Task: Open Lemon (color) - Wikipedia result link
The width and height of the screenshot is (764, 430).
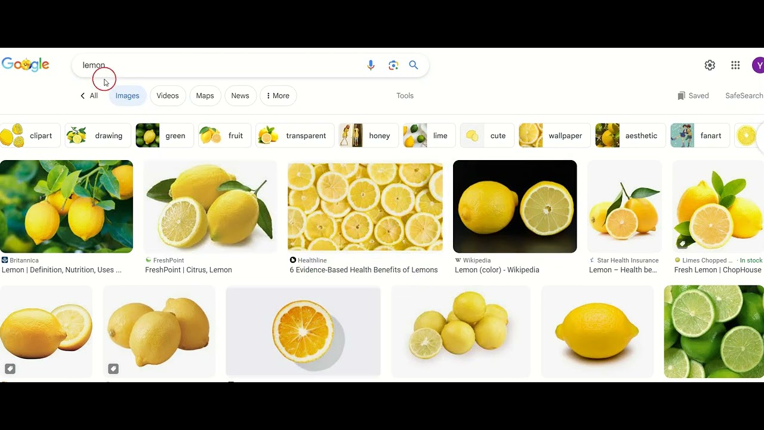Action: pyautogui.click(x=497, y=270)
